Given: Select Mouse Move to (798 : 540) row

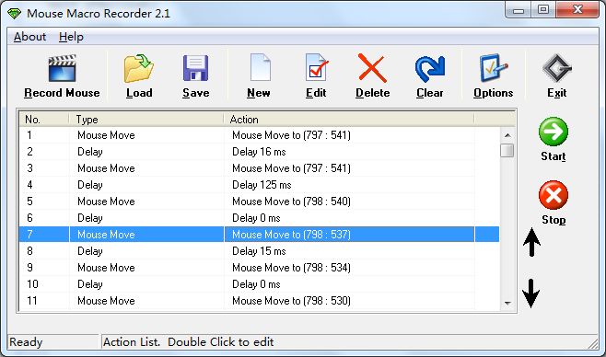Looking at the screenshot, I should coord(259,202).
